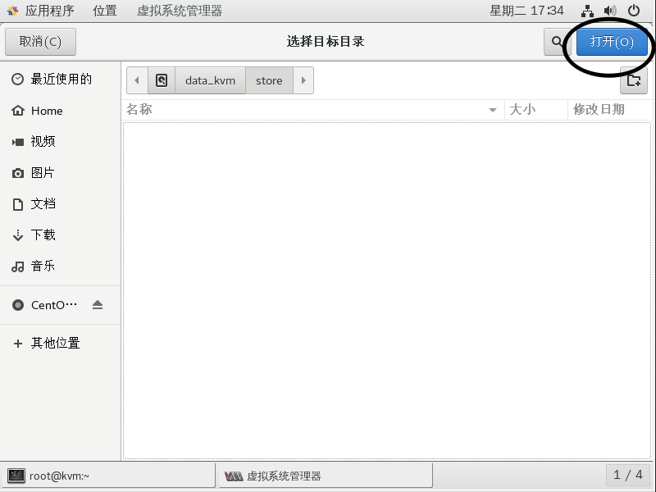
Task: Open 其他位置 in the sidebar
Action: tap(55, 344)
